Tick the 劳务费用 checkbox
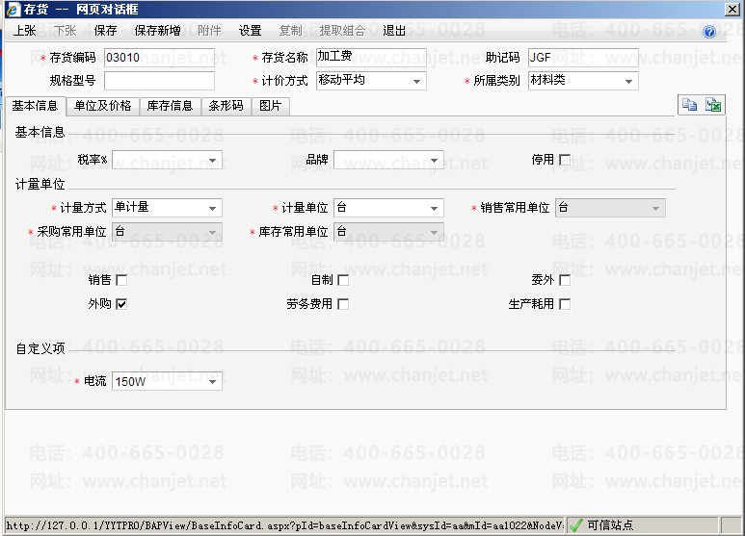The height and width of the screenshot is (536, 745). [343, 304]
